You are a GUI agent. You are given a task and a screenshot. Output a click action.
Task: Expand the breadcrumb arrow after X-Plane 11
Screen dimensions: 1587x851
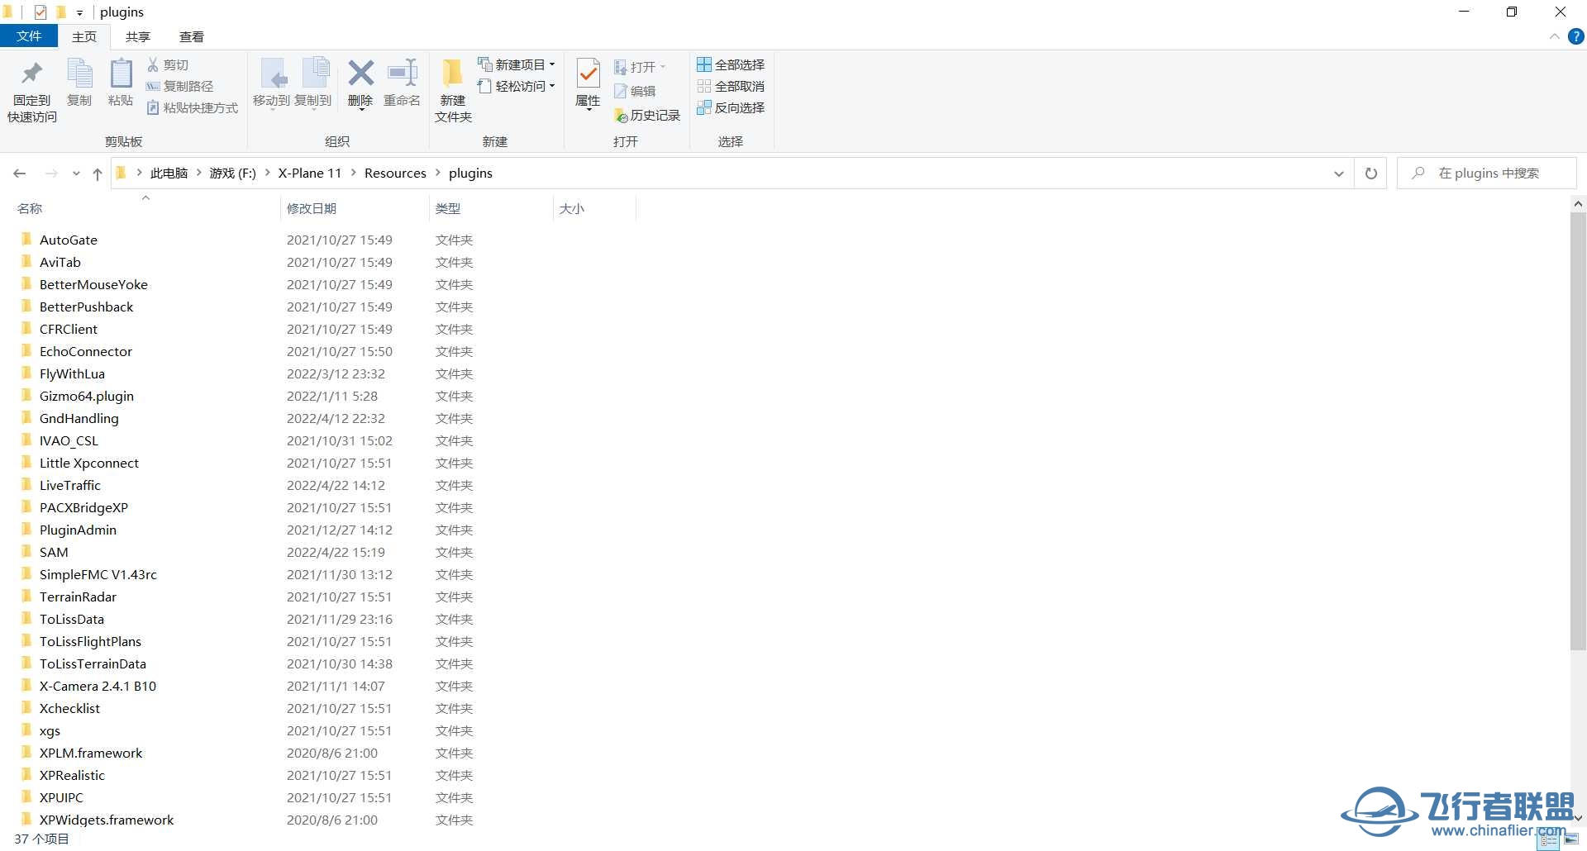coord(353,173)
